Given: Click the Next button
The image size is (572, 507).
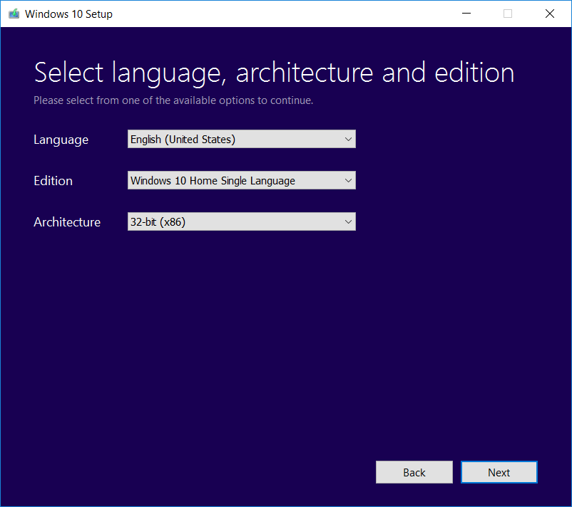Looking at the screenshot, I should pos(499,472).
